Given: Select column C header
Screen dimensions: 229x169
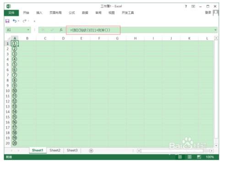Looking at the screenshot, I should coord(45,38).
